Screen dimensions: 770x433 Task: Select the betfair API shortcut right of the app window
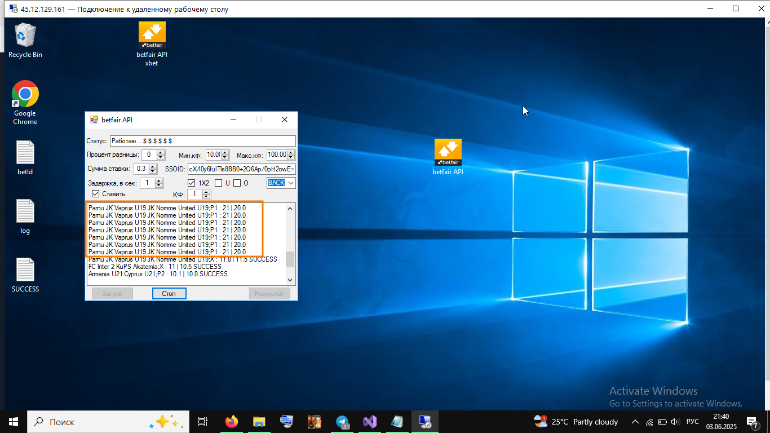coord(448,157)
